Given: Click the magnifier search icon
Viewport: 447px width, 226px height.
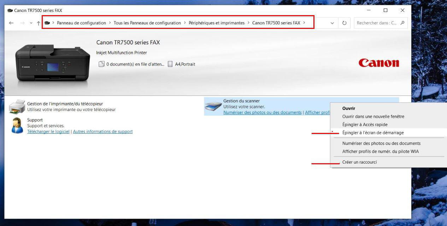Looking at the screenshot, I should pyautogui.click(x=402, y=23).
